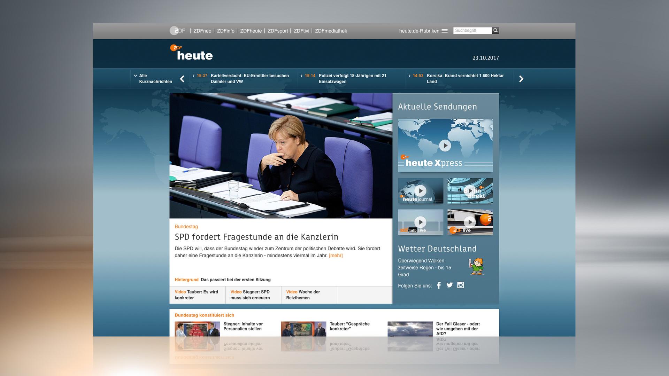Click the weather mascot figure
669x376 pixels.
tap(477, 267)
